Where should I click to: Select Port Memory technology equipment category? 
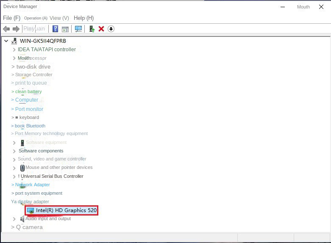(x=51, y=133)
